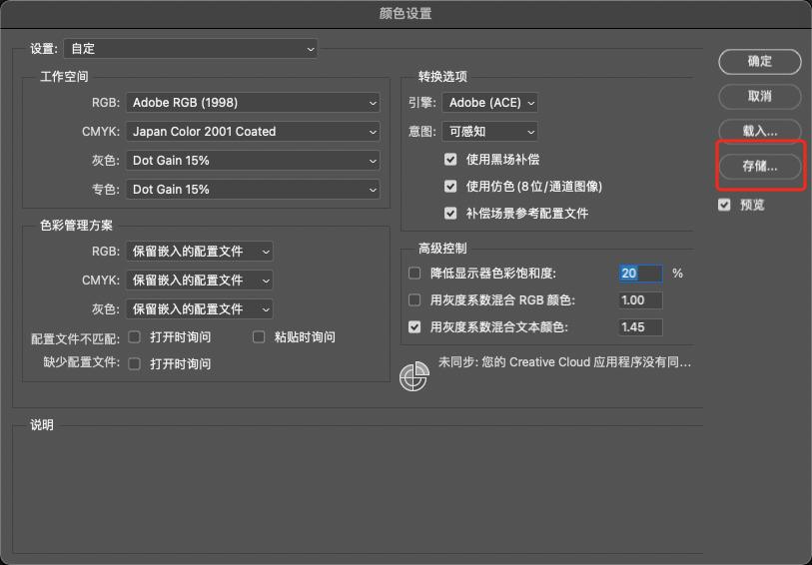This screenshot has width=812, height=565.
Task: Enable 降低显示器色彩饱和度 checkbox
Action: pos(414,273)
